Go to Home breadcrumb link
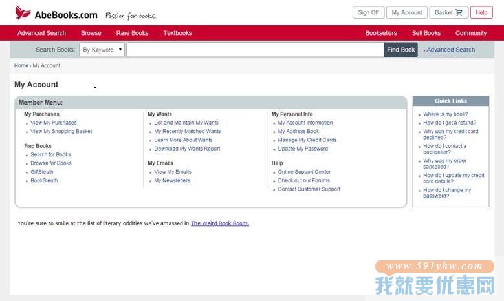 click(x=21, y=65)
